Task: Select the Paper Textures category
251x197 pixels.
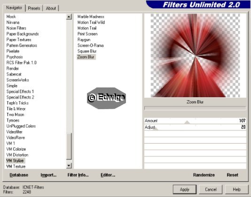Action: (x=19, y=39)
